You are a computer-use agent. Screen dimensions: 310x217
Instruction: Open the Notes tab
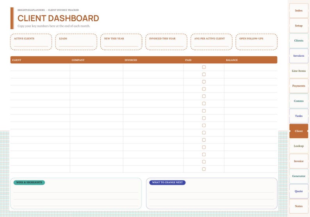coord(299,206)
